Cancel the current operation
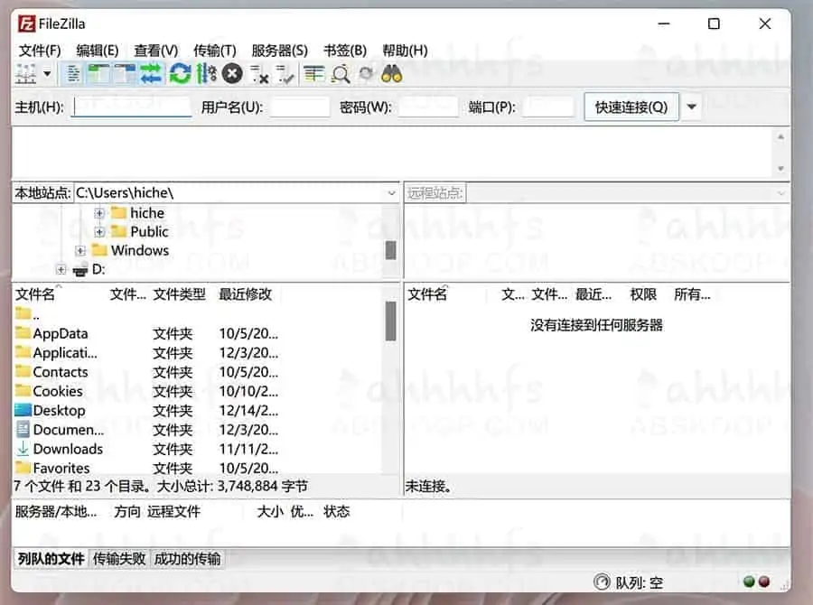813x605 pixels. click(x=231, y=73)
